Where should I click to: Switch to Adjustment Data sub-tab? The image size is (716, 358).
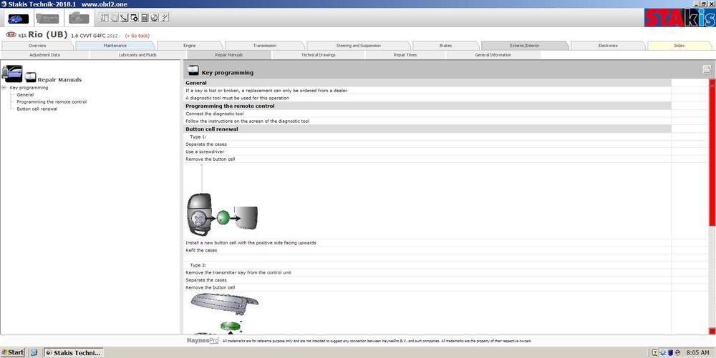point(44,54)
